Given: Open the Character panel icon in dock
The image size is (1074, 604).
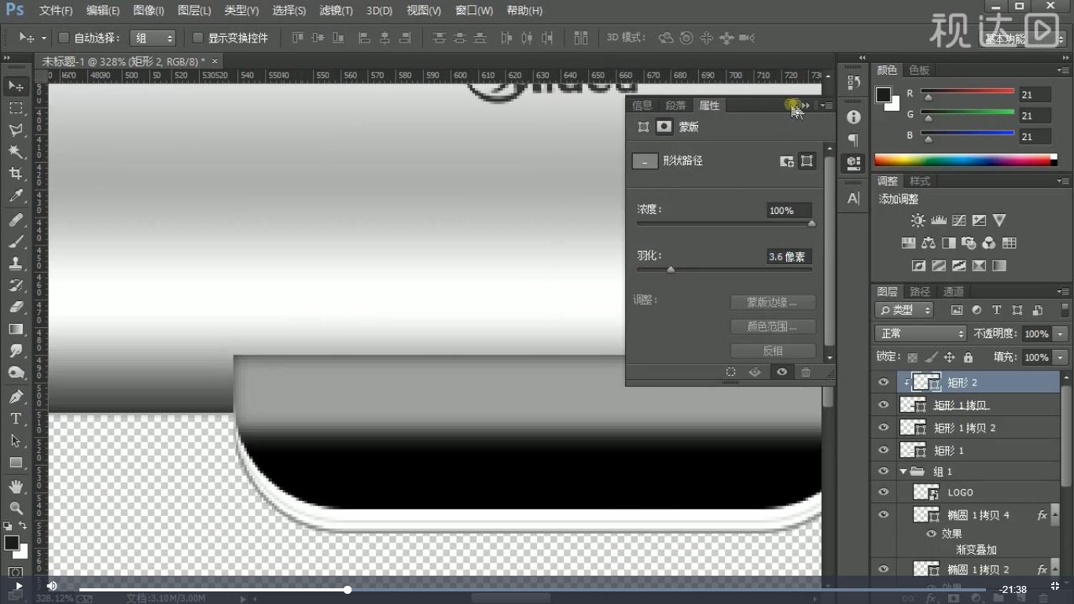Looking at the screenshot, I should click(853, 198).
